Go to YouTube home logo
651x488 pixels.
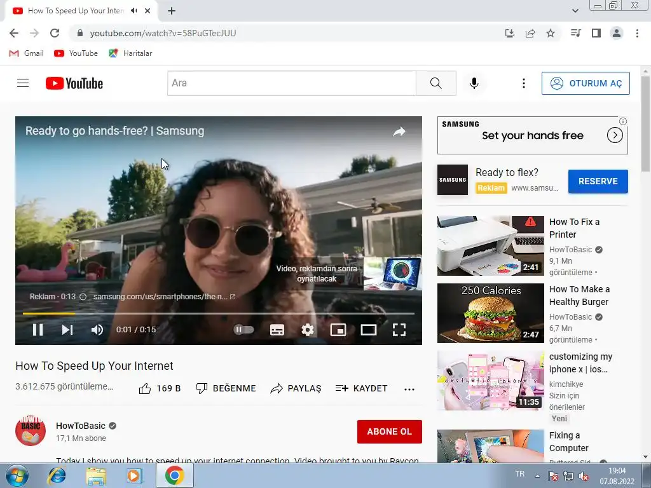pyautogui.click(x=74, y=83)
